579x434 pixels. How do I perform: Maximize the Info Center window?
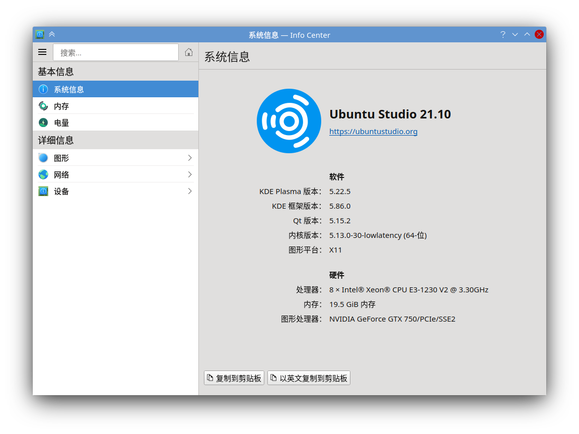click(527, 34)
